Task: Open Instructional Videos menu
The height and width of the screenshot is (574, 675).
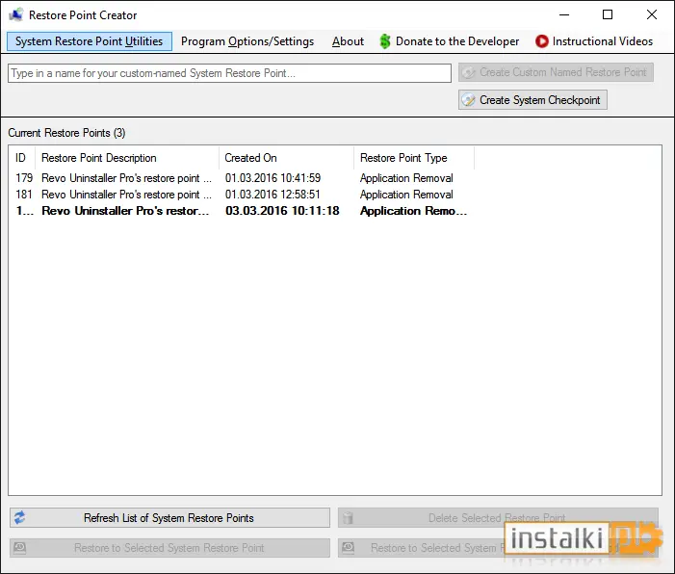Action: 594,41
